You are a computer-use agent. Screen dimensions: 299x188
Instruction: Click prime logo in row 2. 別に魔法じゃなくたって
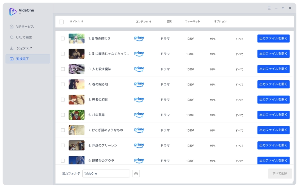[x=139, y=54]
